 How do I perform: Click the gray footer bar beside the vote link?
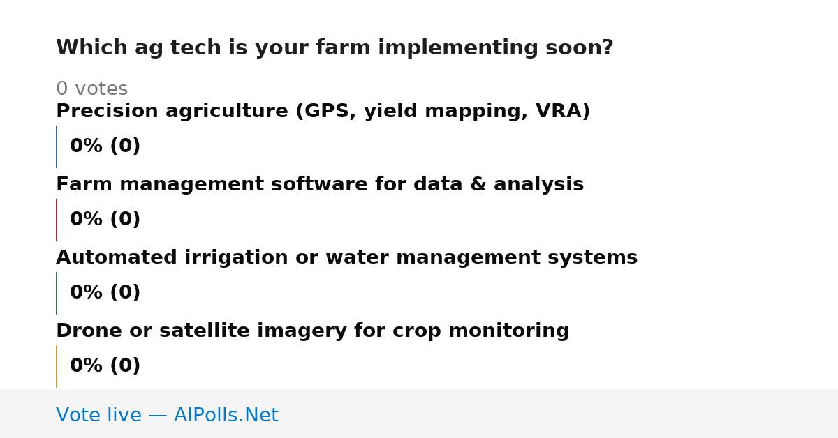[559, 414]
